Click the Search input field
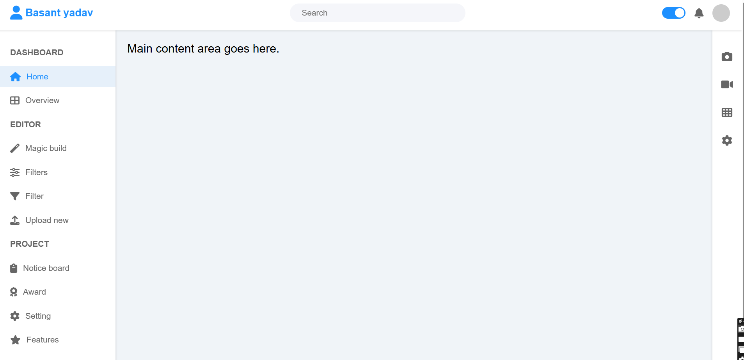 tap(377, 13)
